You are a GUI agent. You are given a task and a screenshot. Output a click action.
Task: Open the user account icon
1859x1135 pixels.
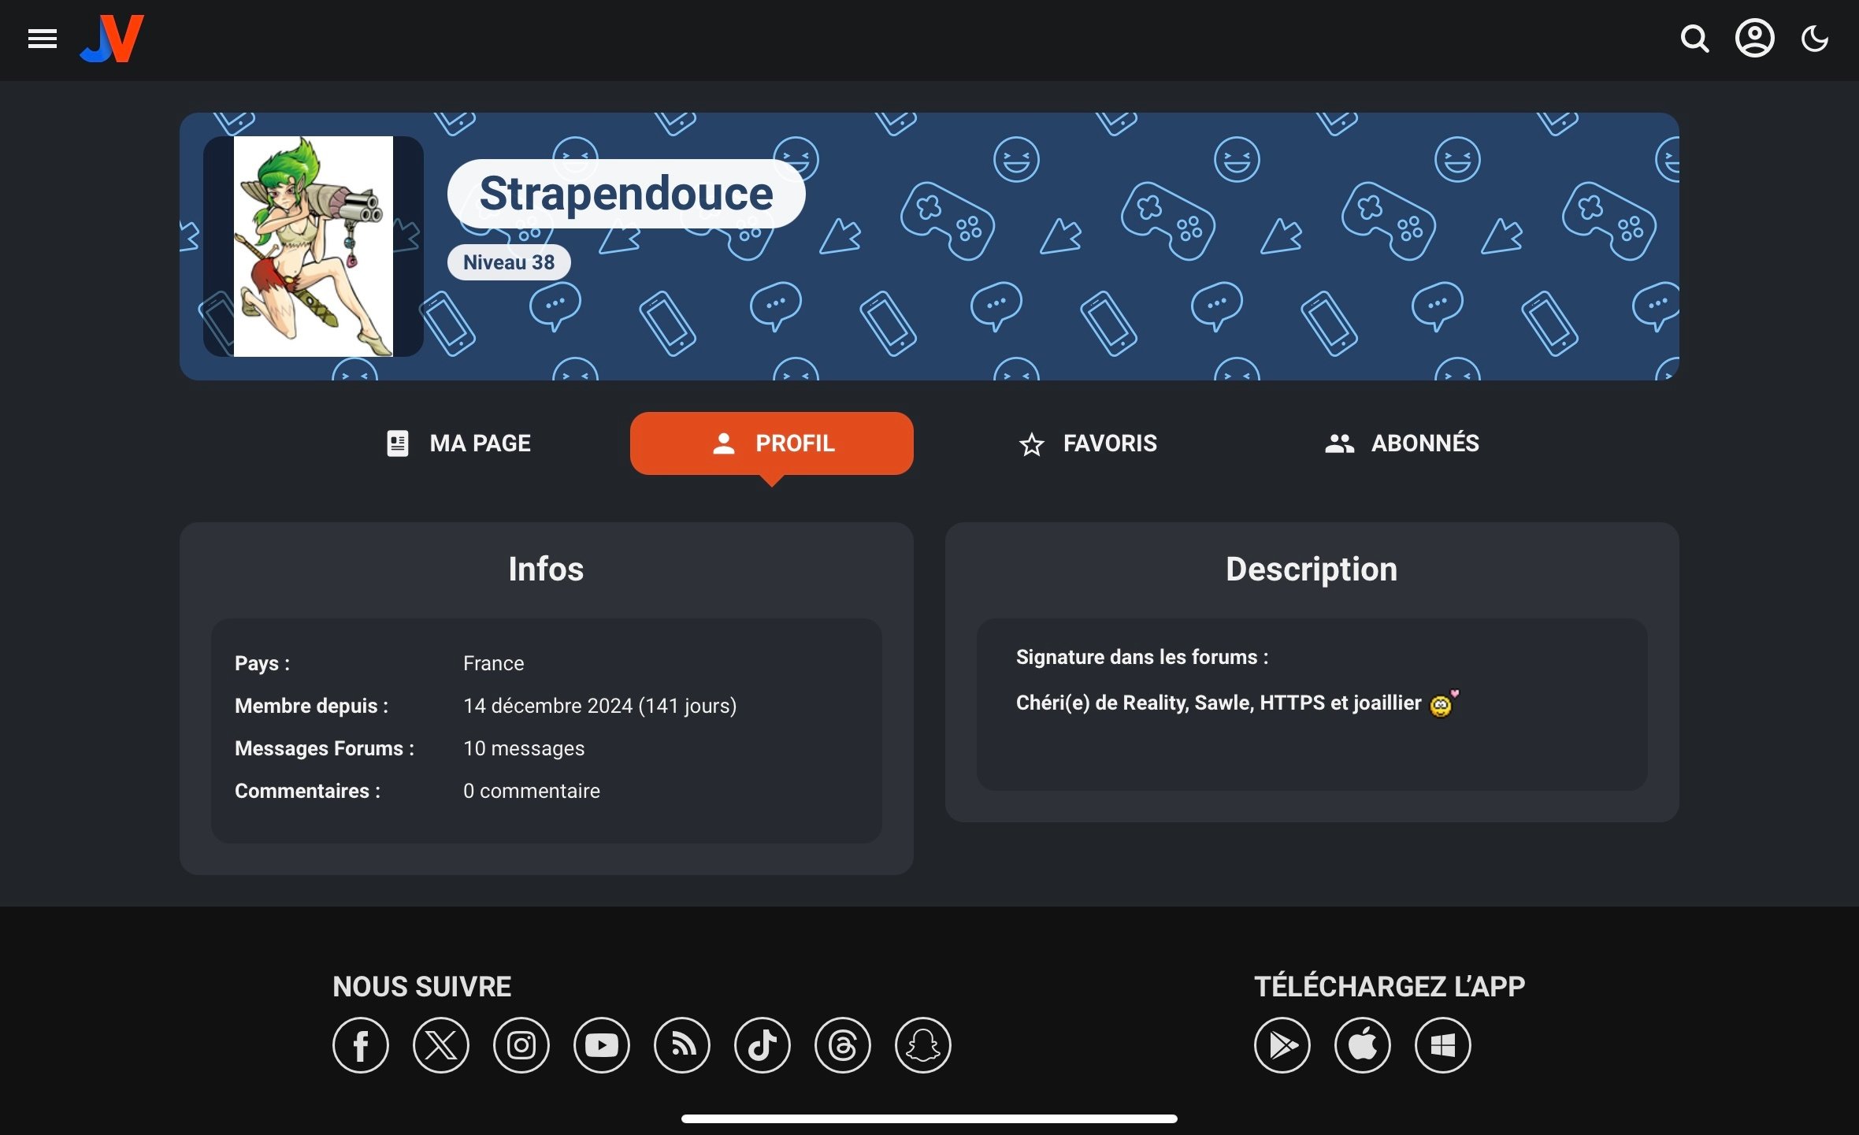tap(1754, 39)
